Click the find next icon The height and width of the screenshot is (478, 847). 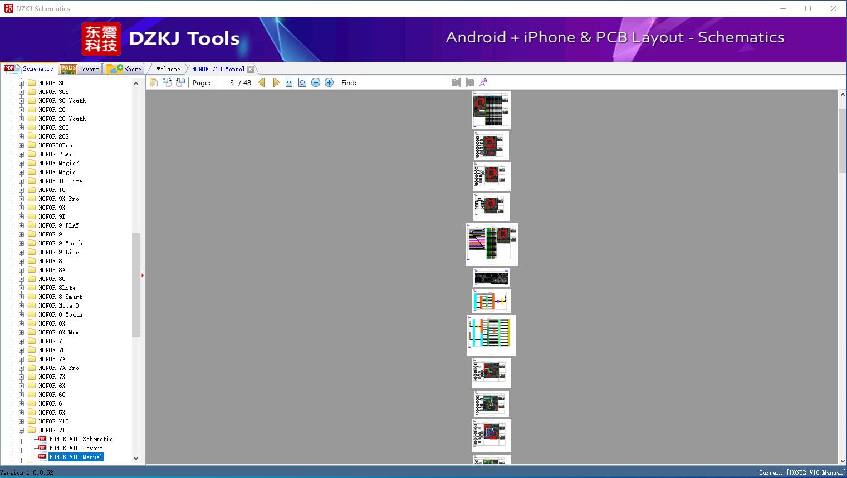470,82
